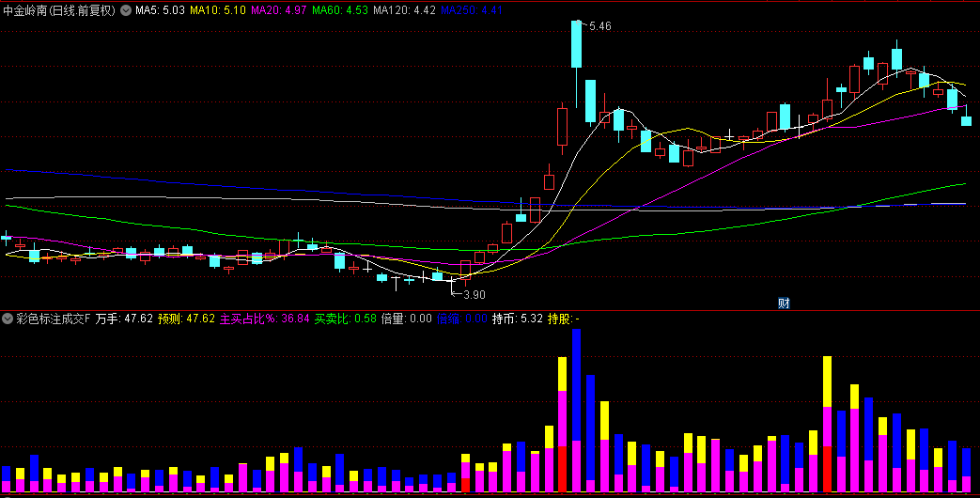
Task: Click the MA60: 4.53 indicator label
Action: click(340, 10)
